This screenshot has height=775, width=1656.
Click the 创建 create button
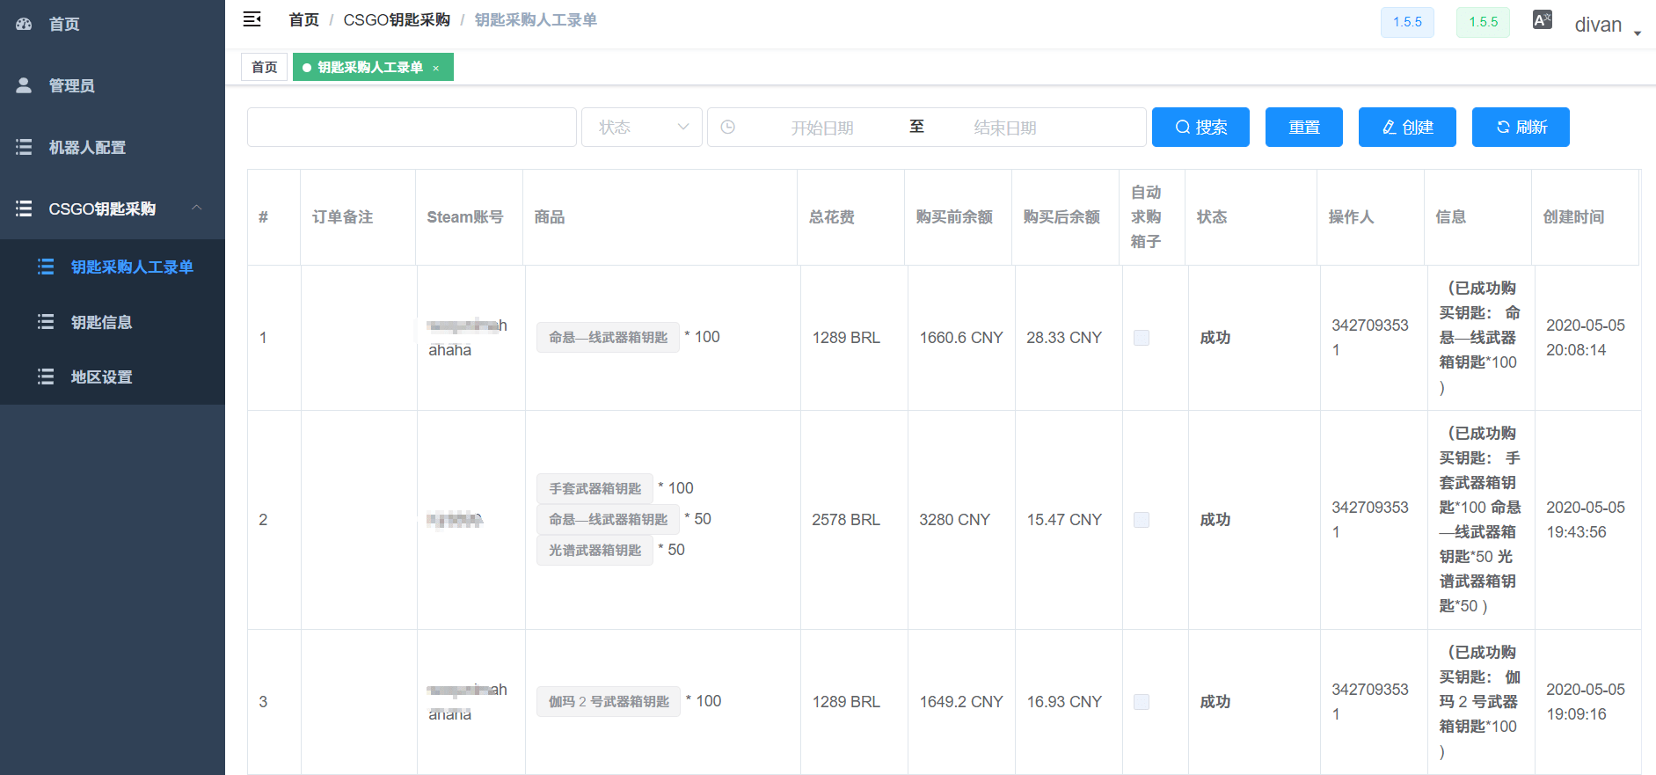click(x=1407, y=128)
